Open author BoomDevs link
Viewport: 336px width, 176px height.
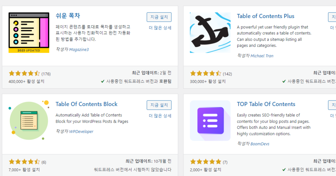260,144
